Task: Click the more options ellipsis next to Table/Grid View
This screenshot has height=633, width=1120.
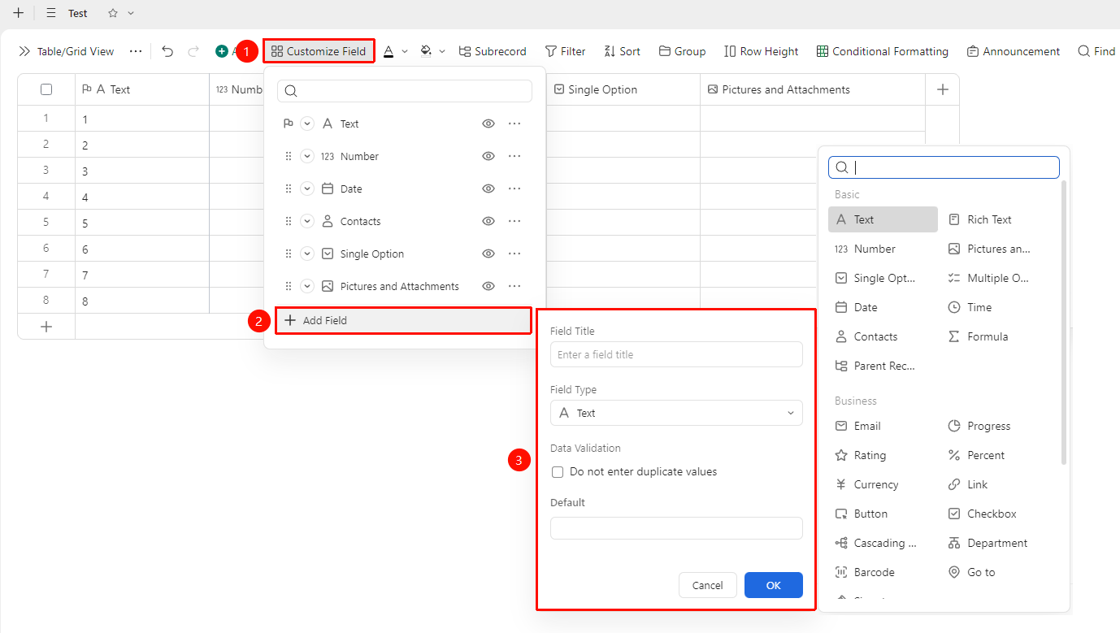Action: click(x=136, y=51)
